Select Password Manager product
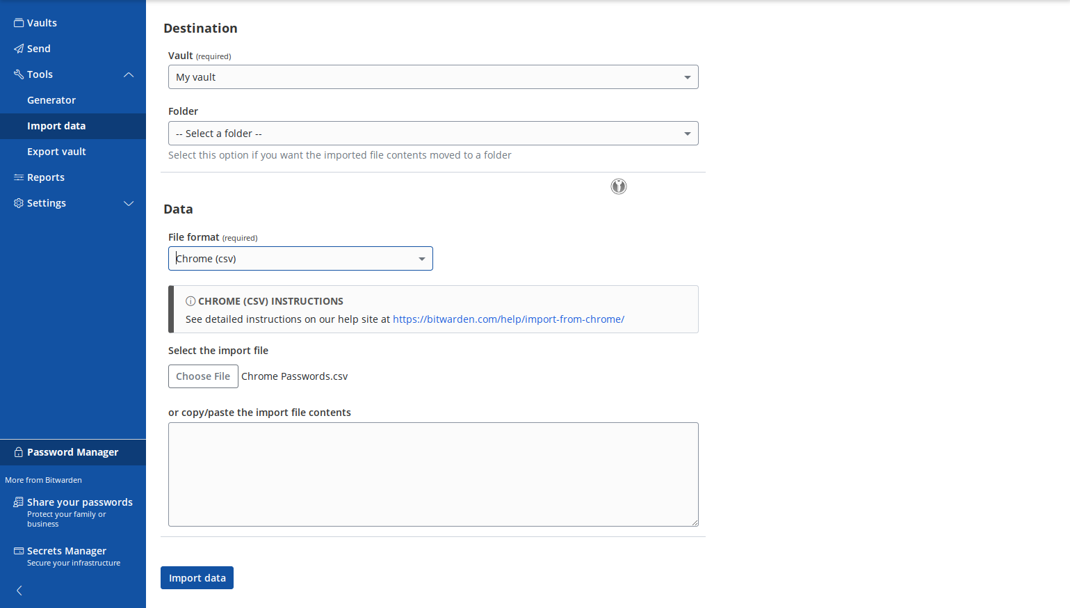The image size is (1070, 608). click(73, 452)
